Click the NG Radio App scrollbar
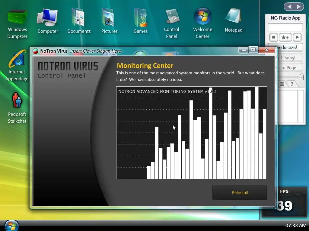309x231 pixels. (301, 107)
